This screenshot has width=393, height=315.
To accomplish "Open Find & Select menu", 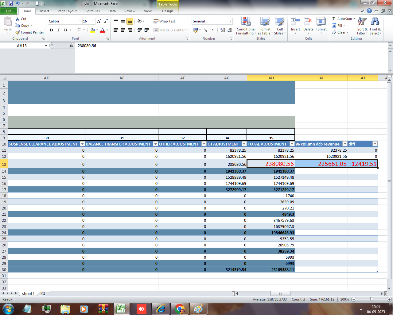I will coord(375,26).
